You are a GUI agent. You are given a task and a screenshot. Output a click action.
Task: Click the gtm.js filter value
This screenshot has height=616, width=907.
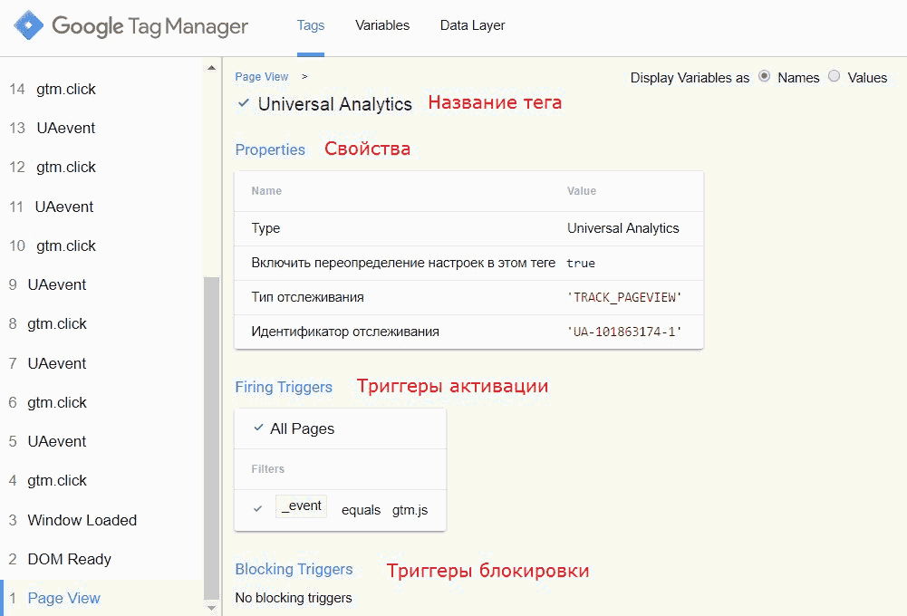(x=410, y=510)
